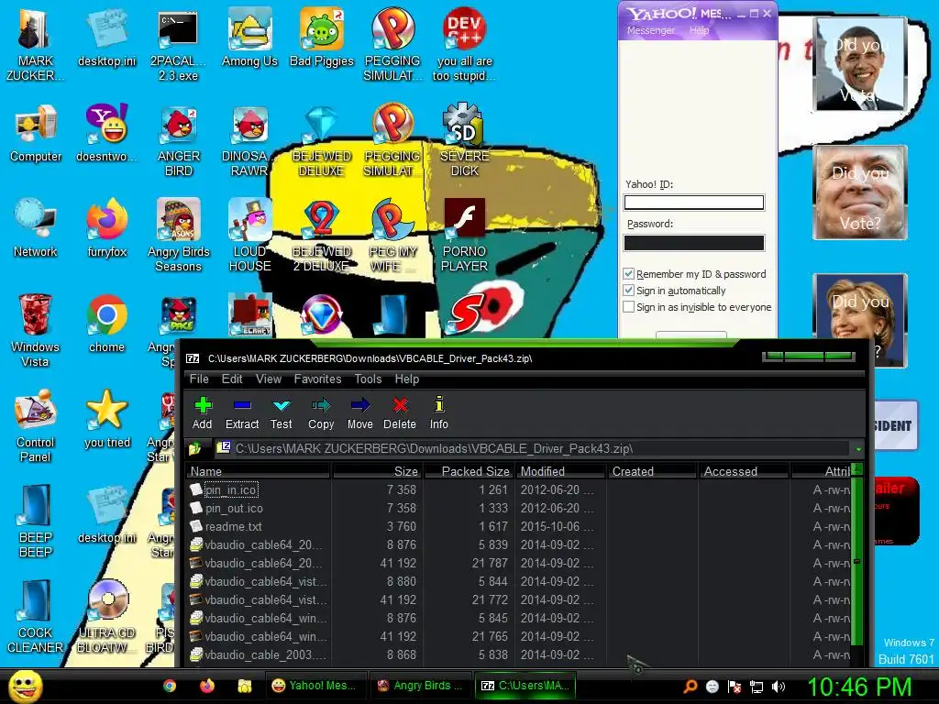The width and height of the screenshot is (939, 704).
Task: Sort by the Packed Size column header
Action: pyautogui.click(x=469, y=471)
